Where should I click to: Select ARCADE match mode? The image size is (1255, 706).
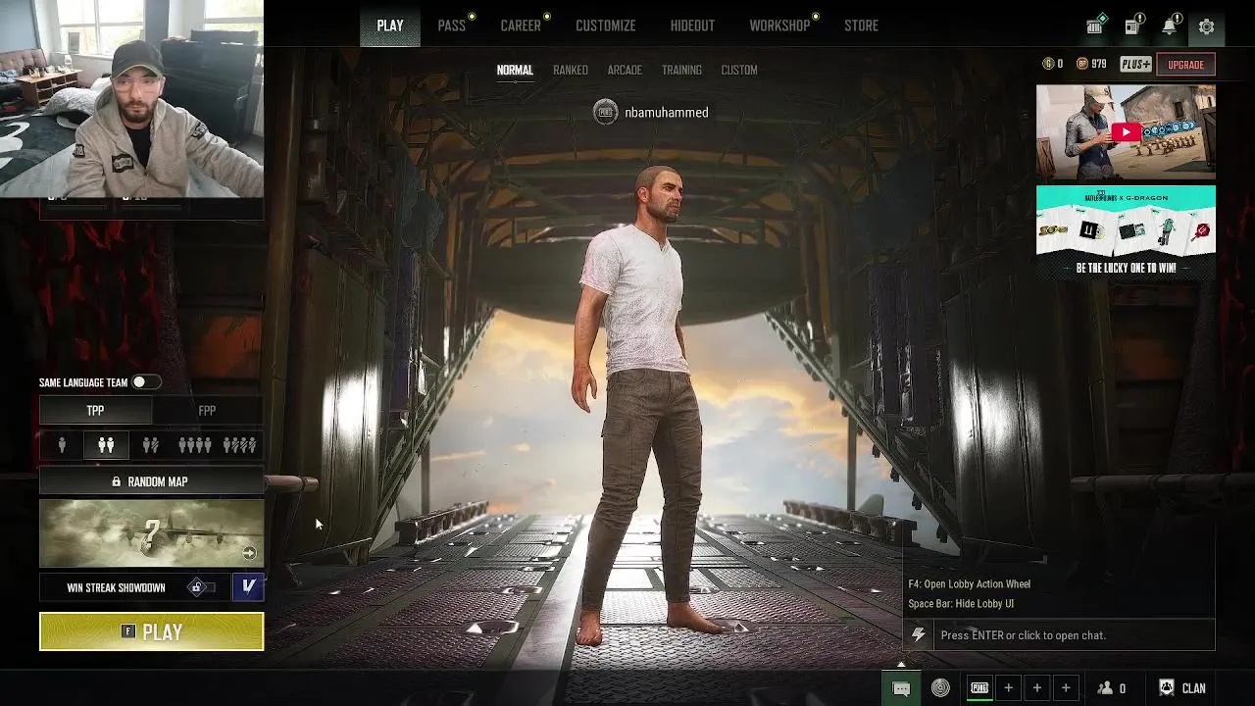pyautogui.click(x=625, y=70)
